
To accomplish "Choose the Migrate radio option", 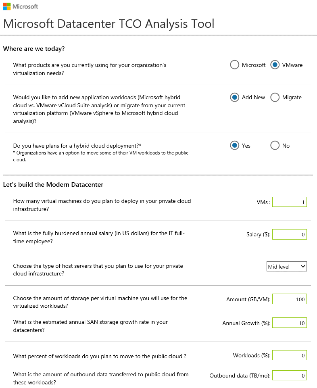I will click(275, 97).
